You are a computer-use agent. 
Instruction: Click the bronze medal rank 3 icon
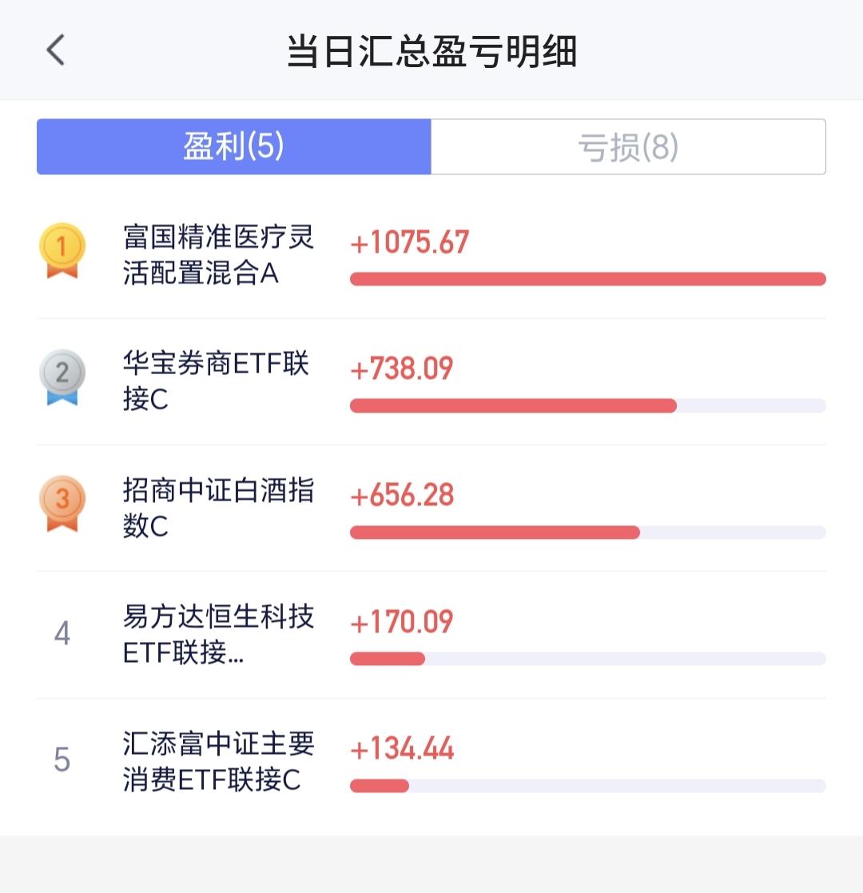coord(62,504)
